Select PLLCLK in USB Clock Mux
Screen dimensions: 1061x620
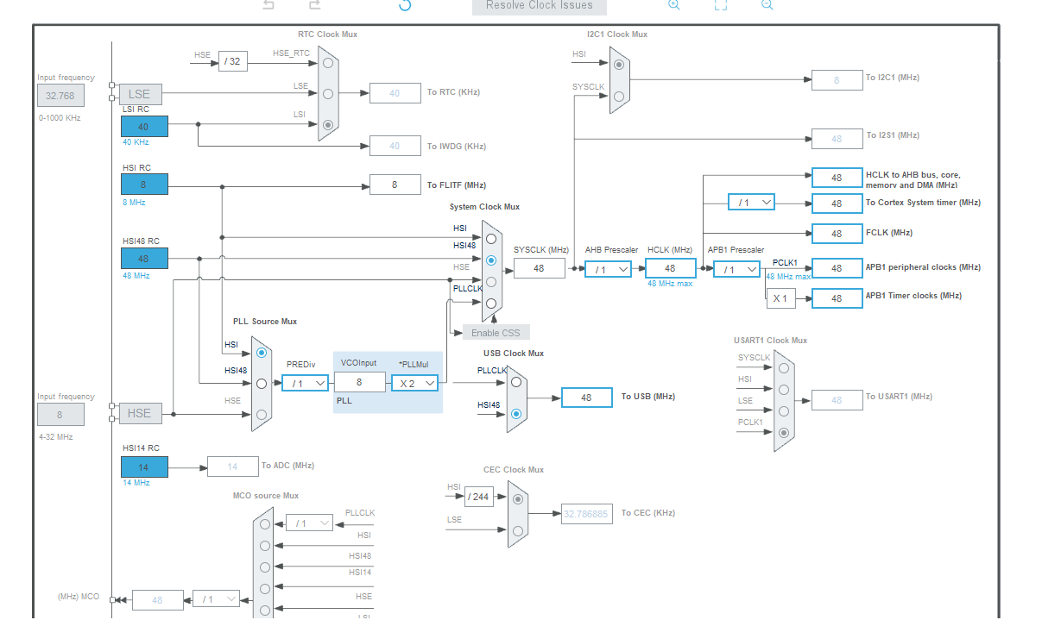pos(516,382)
